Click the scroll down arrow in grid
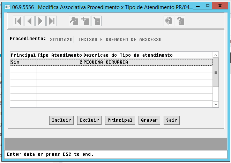This screenshot has height=163, width=231. coord(216,105)
